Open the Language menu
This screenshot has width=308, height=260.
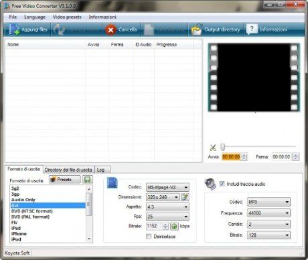(35, 17)
